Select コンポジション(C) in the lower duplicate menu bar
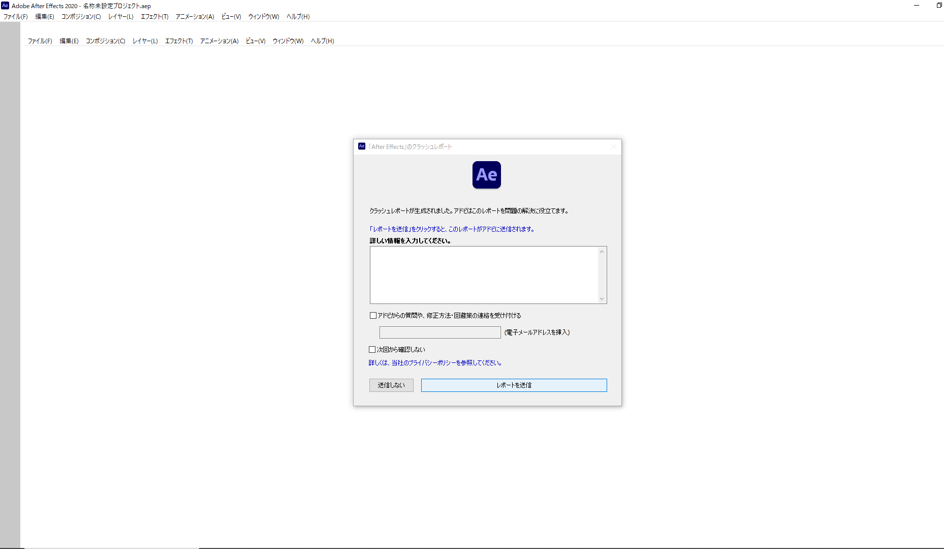Screen dimensions: 944x549 pyautogui.click(x=106, y=41)
